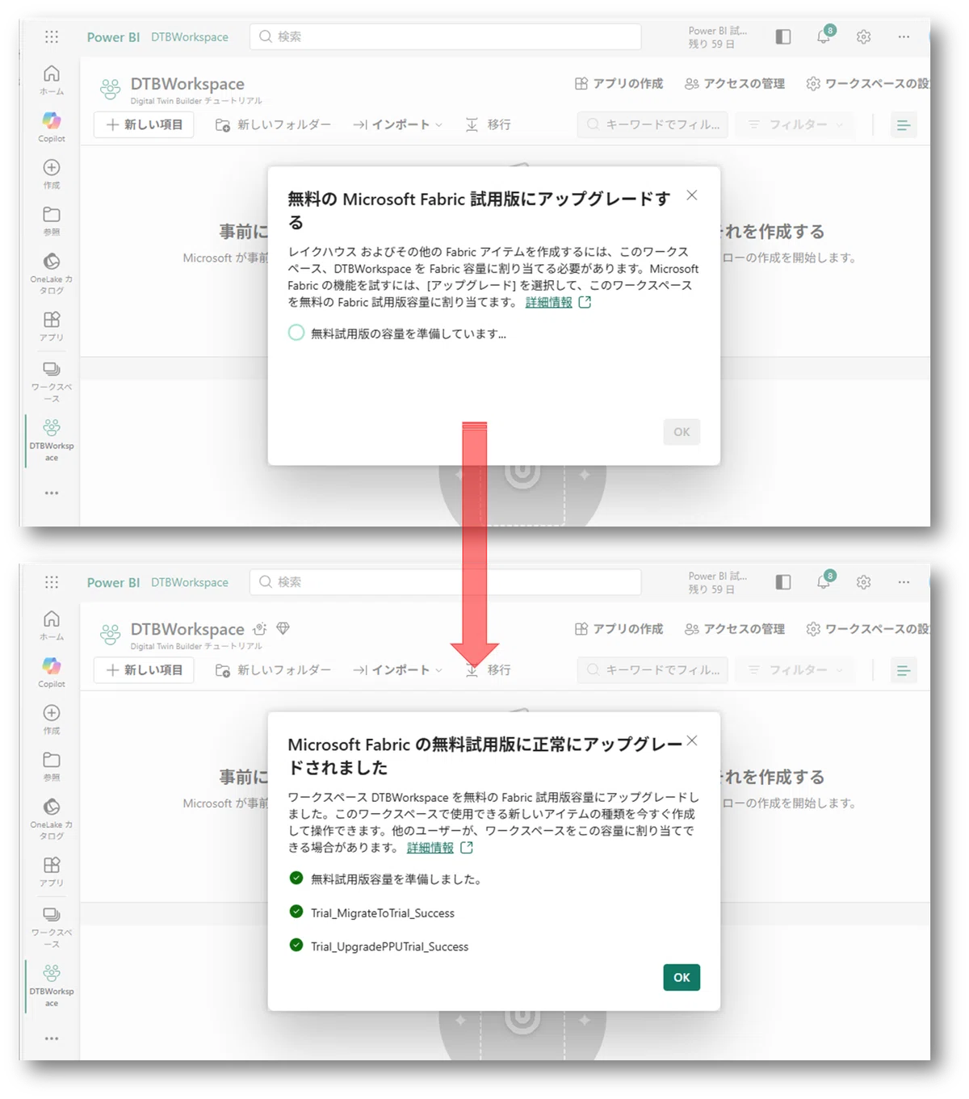Click search box in bottom screenshot header
The width and height of the screenshot is (969, 1099).
445,582
